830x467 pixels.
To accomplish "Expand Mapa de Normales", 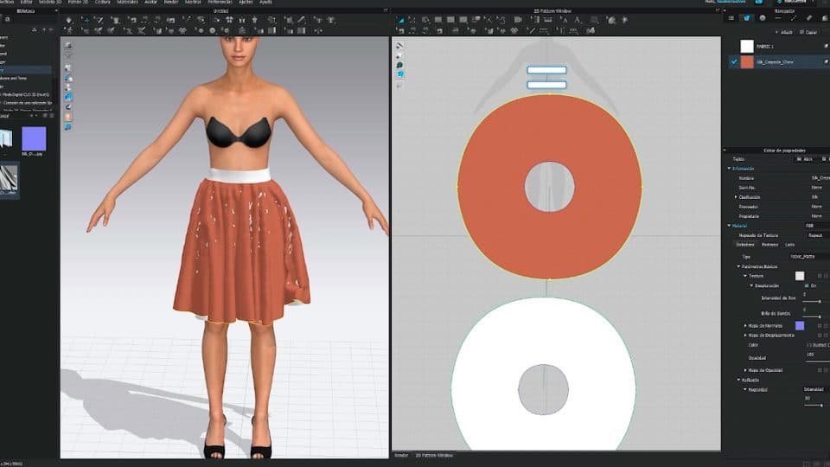I will pyautogui.click(x=745, y=326).
